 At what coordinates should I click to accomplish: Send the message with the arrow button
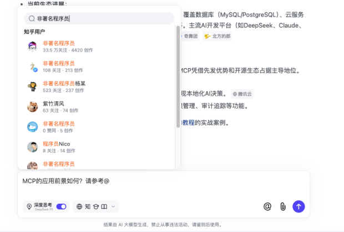pos(299,207)
